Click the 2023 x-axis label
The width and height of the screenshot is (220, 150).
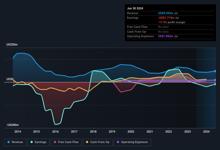(188, 132)
